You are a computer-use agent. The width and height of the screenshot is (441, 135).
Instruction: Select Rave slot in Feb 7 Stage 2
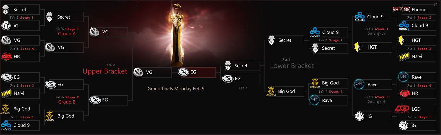[328, 100]
